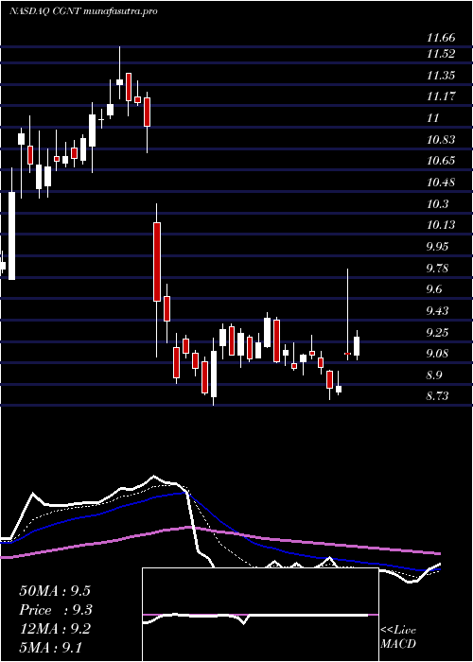Click the tall white candle at far left
The width and height of the screenshot is (473, 662).
(11, 235)
